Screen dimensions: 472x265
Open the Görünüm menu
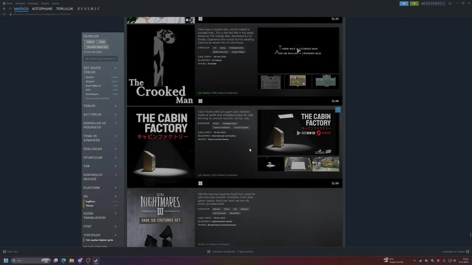tap(20, 3)
